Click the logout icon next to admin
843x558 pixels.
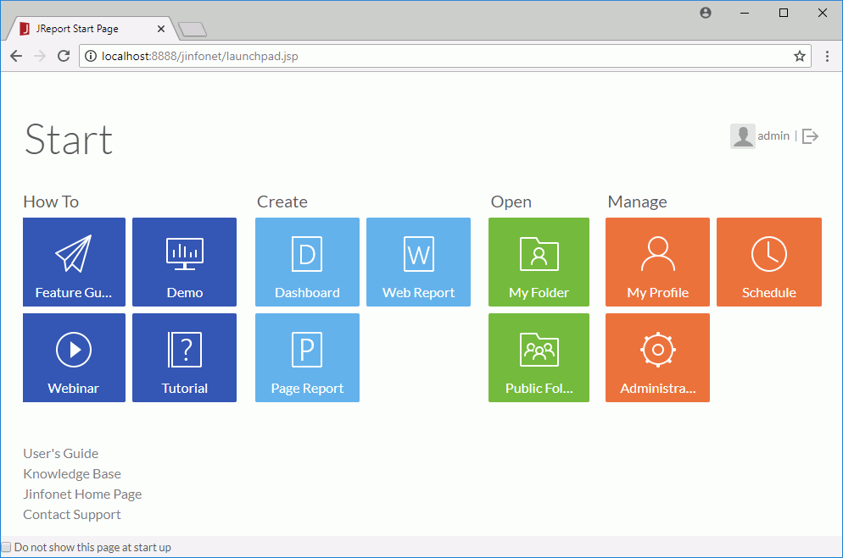click(x=810, y=136)
